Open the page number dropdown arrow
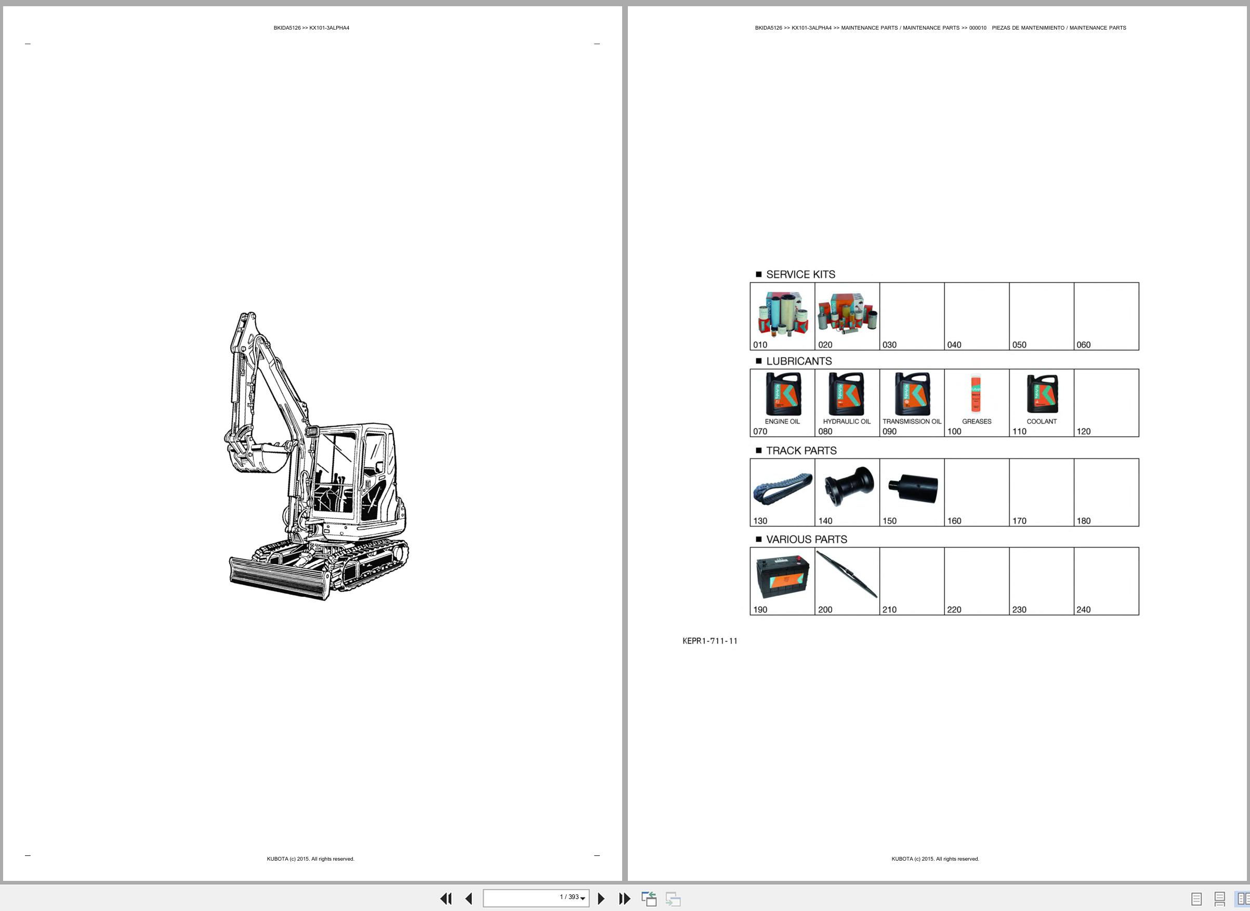The width and height of the screenshot is (1250, 911). (583, 899)
